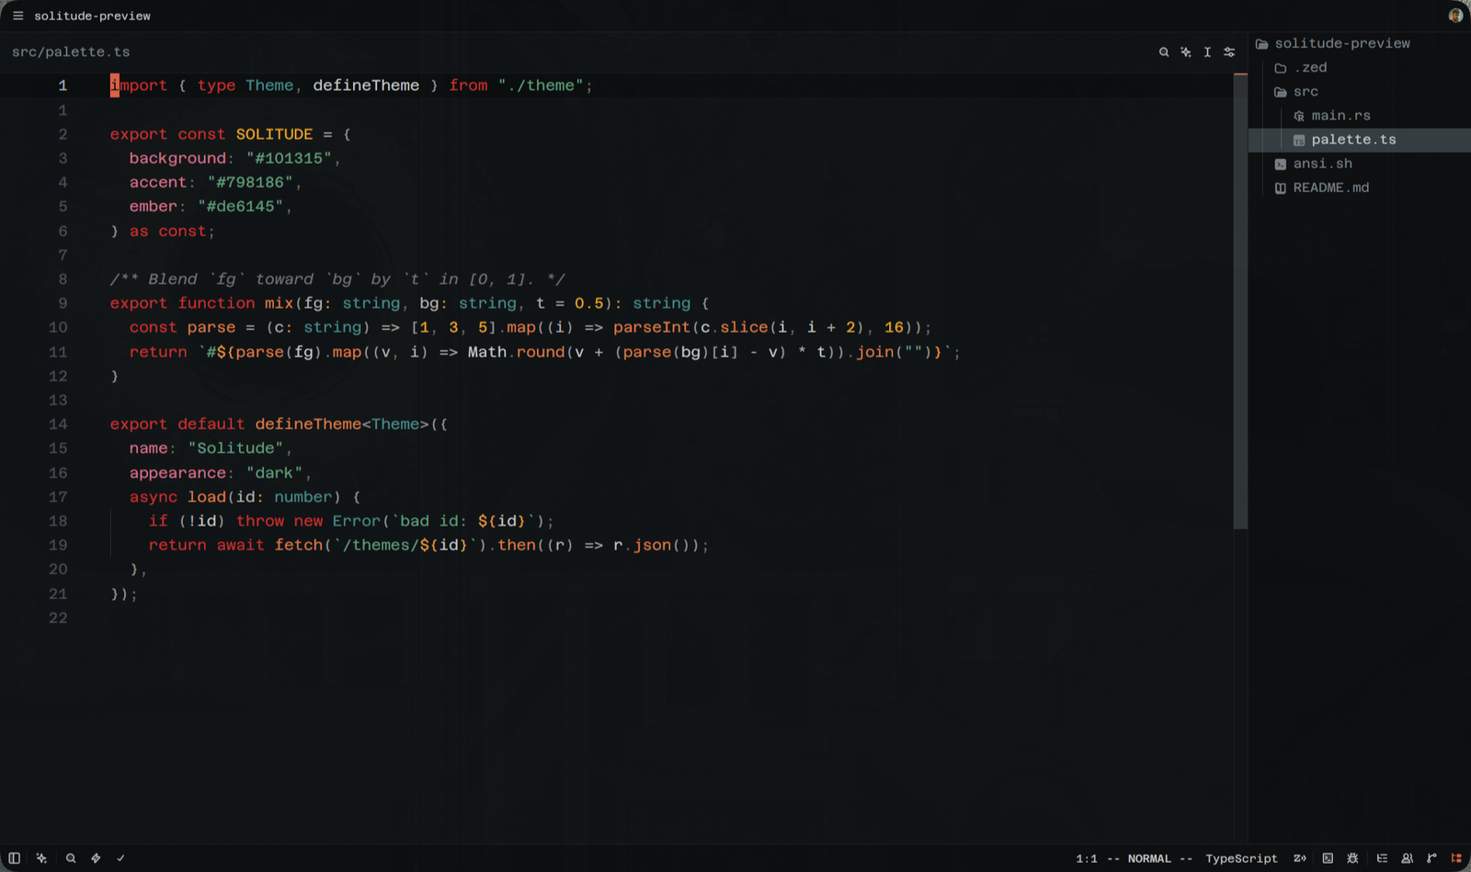The image size is (1471, 872).
Task: Click the solitude-preview project title
Action: pos(92,16)
